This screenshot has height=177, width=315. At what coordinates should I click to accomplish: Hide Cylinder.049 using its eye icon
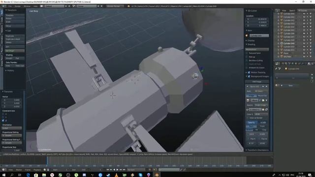(304, 43)
